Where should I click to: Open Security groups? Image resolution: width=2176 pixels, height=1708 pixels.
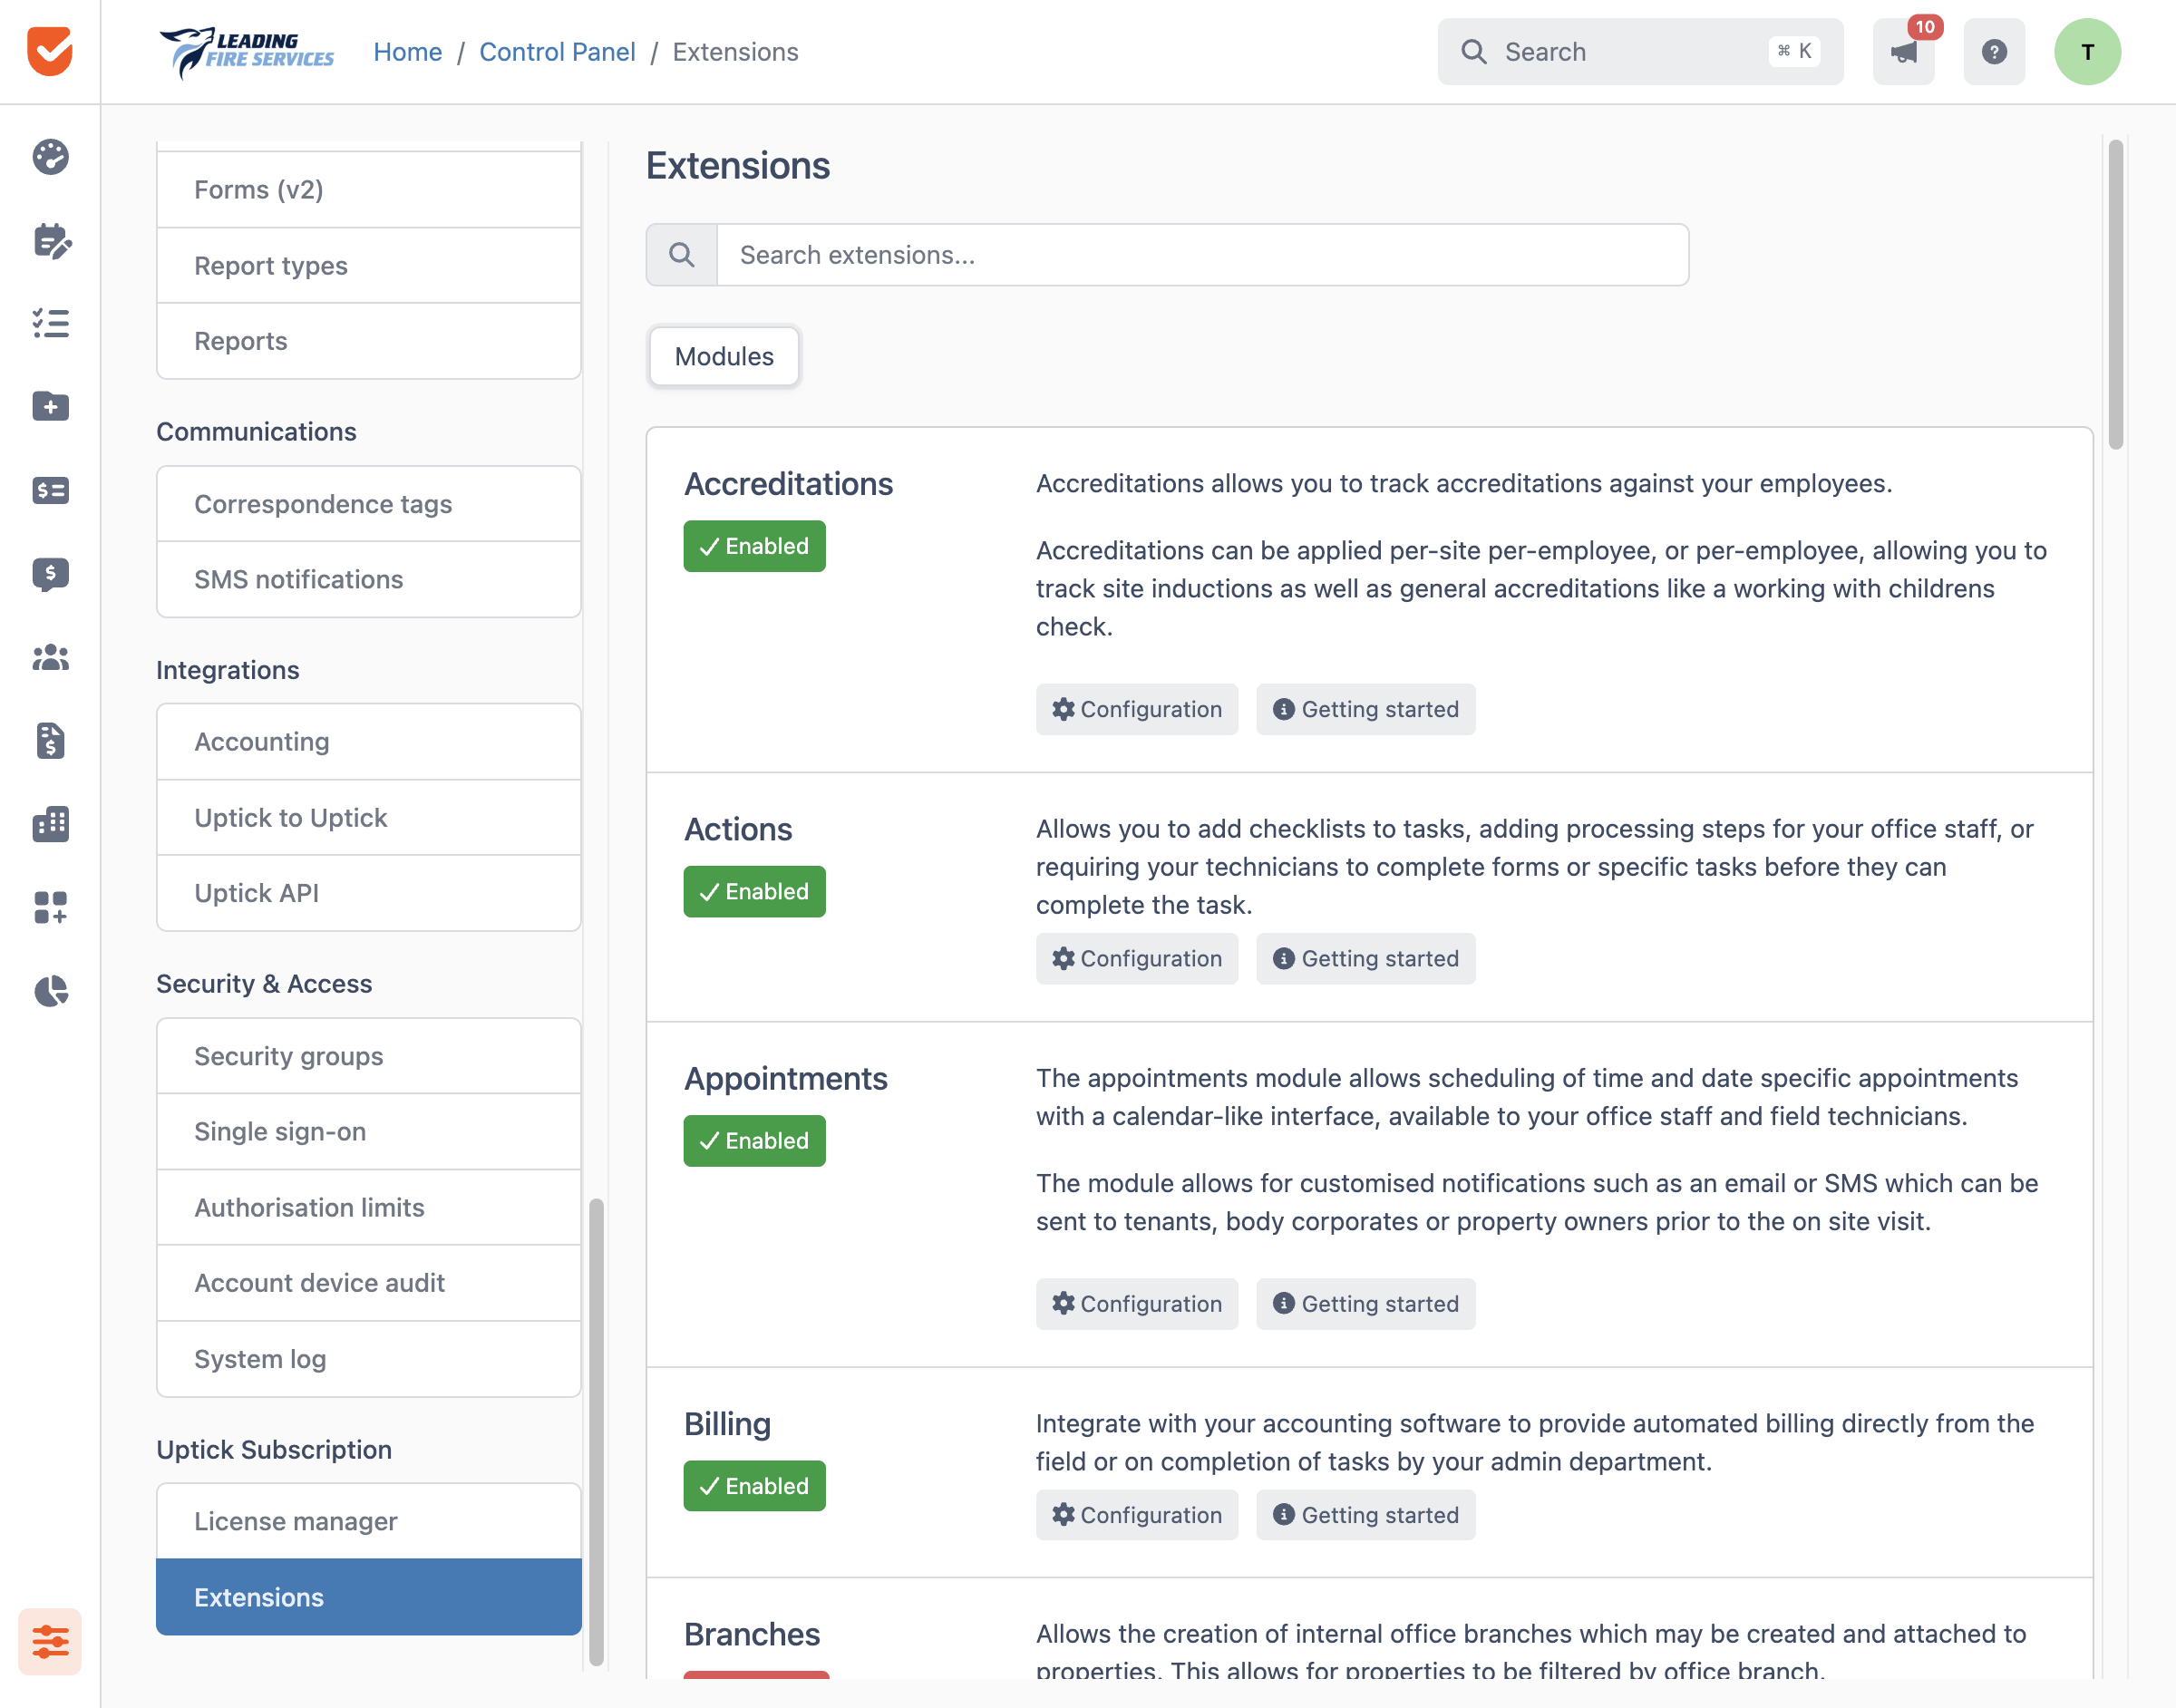click(369, 1056)
